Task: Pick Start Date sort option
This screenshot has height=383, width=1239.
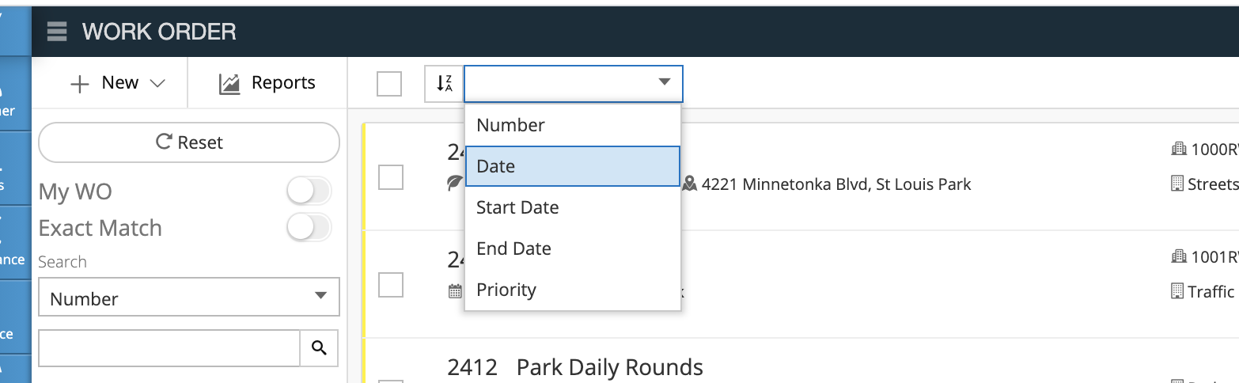Action: coord(573,207)
